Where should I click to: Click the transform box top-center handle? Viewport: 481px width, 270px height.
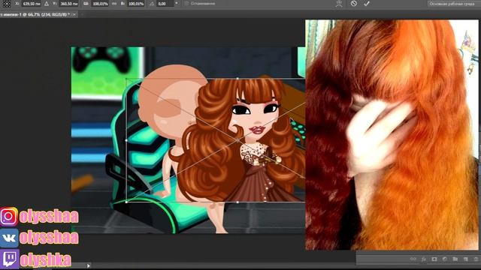pyautogui.click(x=237, y=79)
